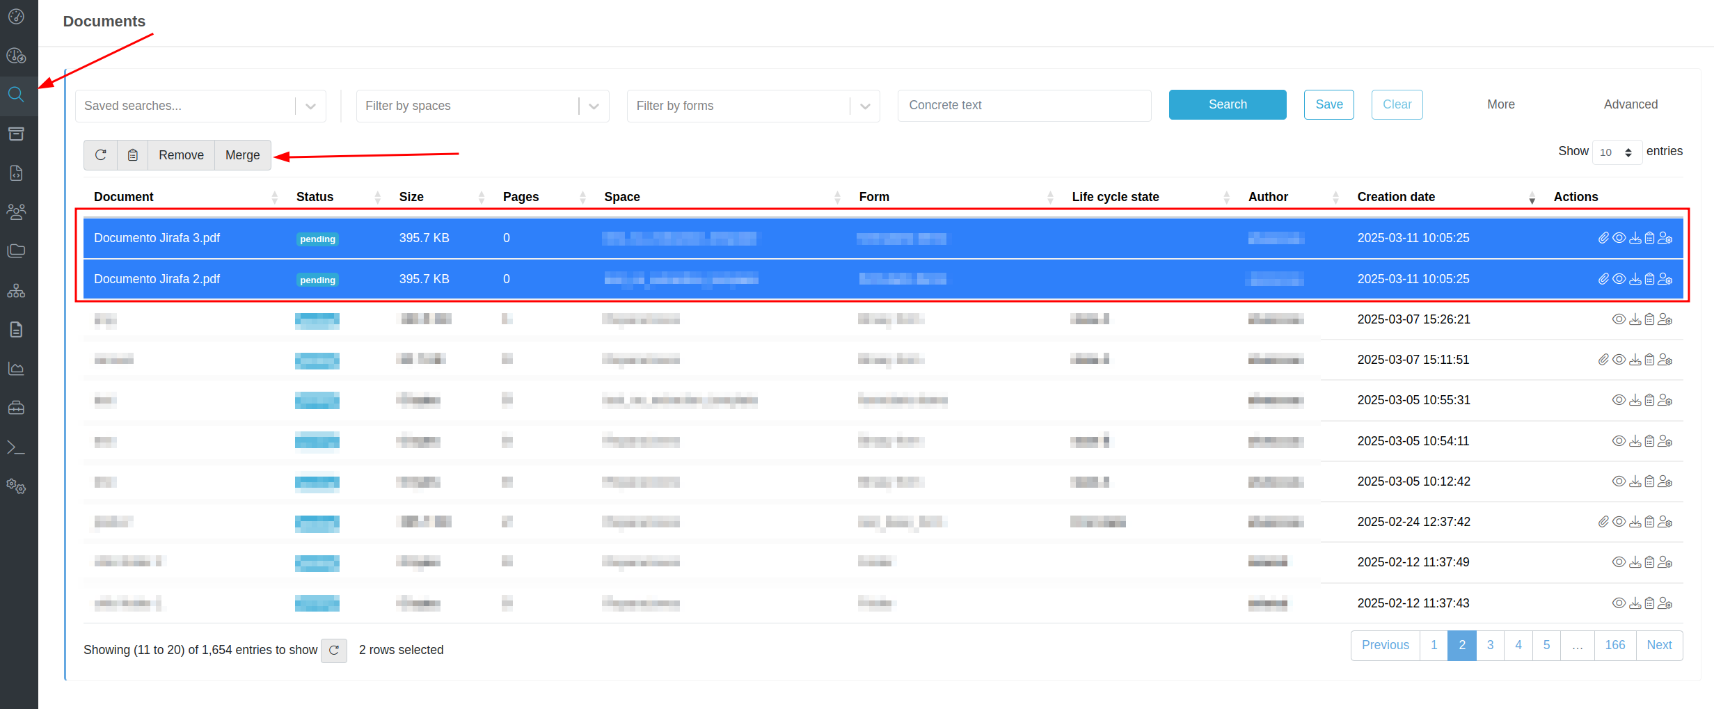
Task: View Documento Jirafa 3.pdf with the eye icon
Action: click(x=1619, y=238)
